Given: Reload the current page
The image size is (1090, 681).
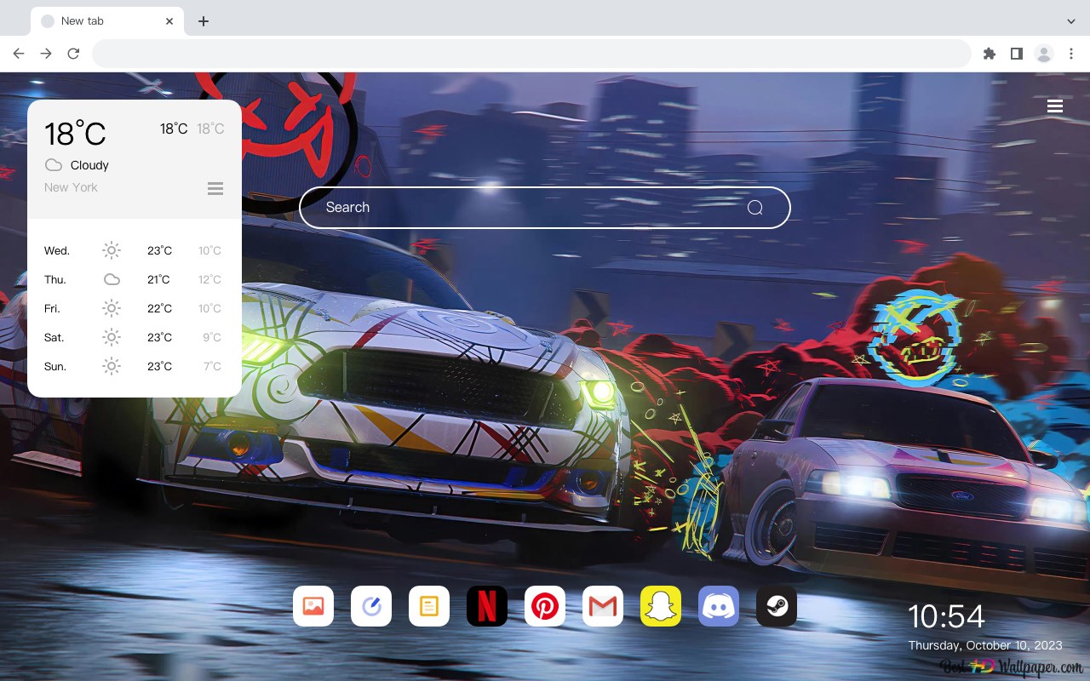Looking at the screenshot, I should point(73,54).
